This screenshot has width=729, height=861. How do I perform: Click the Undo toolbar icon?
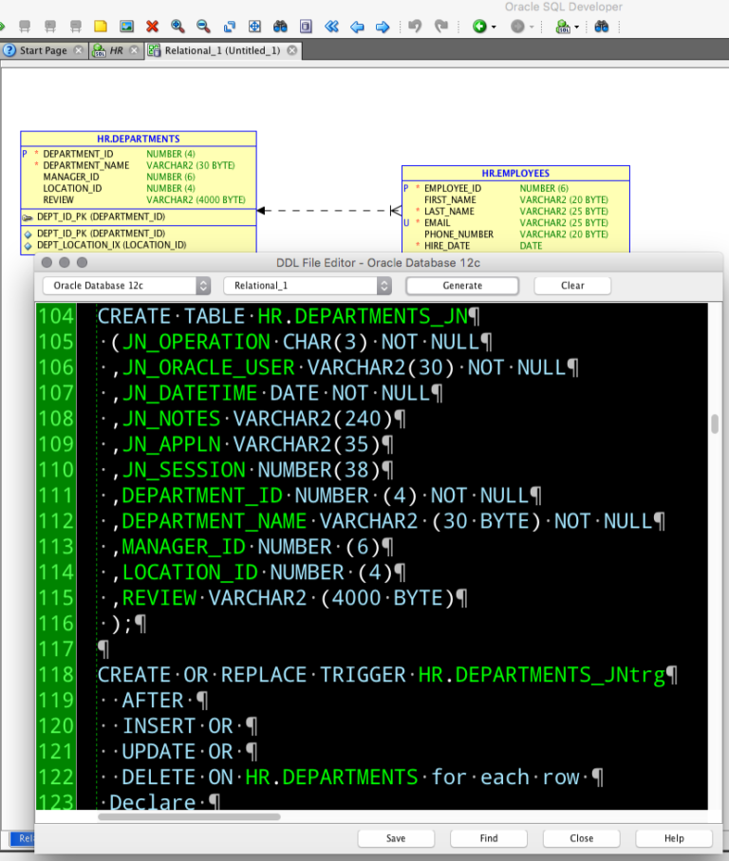click(415, 26)
